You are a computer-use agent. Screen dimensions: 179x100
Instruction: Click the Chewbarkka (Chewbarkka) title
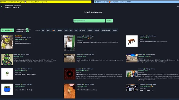87,90
